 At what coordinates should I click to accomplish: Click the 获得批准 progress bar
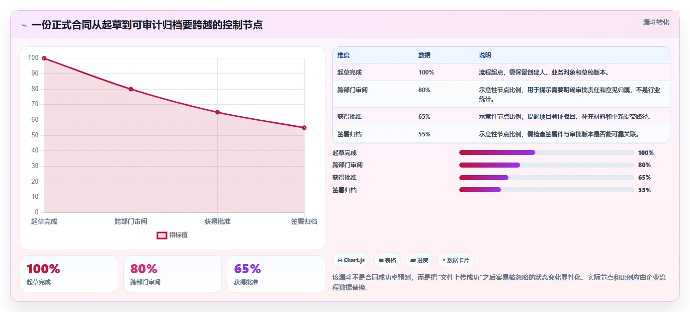547,178
